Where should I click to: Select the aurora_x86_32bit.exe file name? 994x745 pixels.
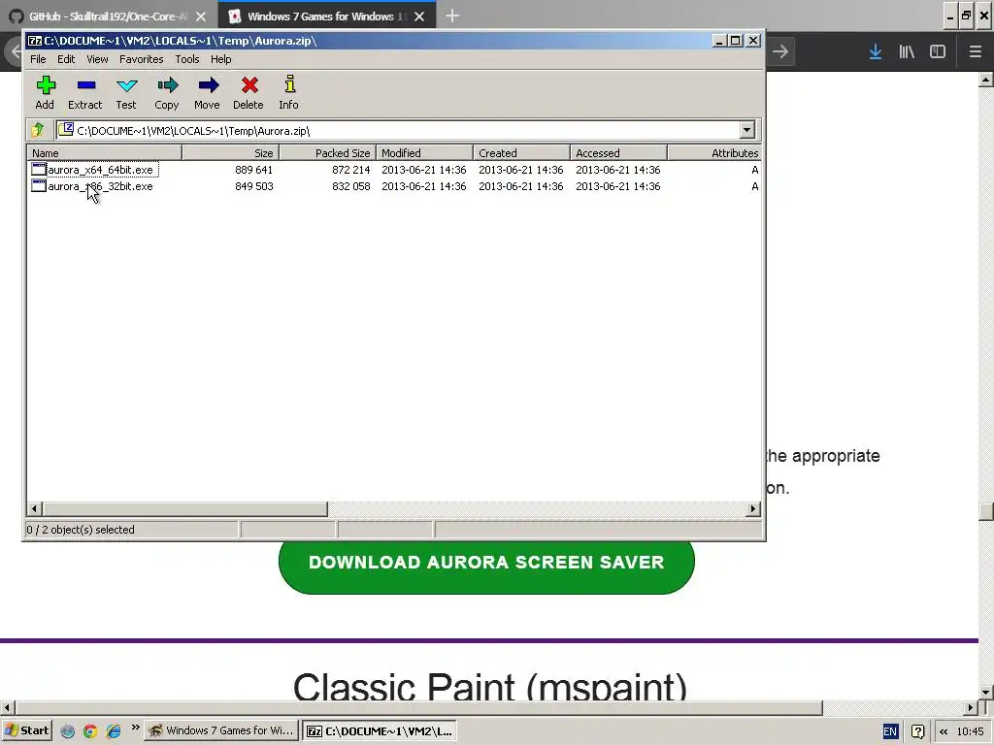[101, 186]
